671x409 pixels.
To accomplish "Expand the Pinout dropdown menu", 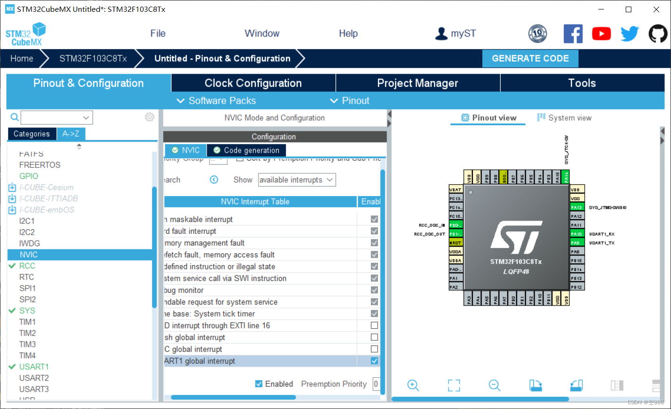I will pos(350,101).
